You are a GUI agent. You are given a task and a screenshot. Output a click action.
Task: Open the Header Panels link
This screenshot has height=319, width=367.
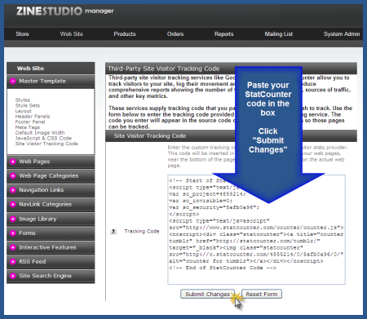[x=33, y=117]
